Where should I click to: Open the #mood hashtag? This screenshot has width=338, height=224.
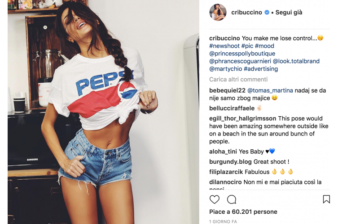264,46
